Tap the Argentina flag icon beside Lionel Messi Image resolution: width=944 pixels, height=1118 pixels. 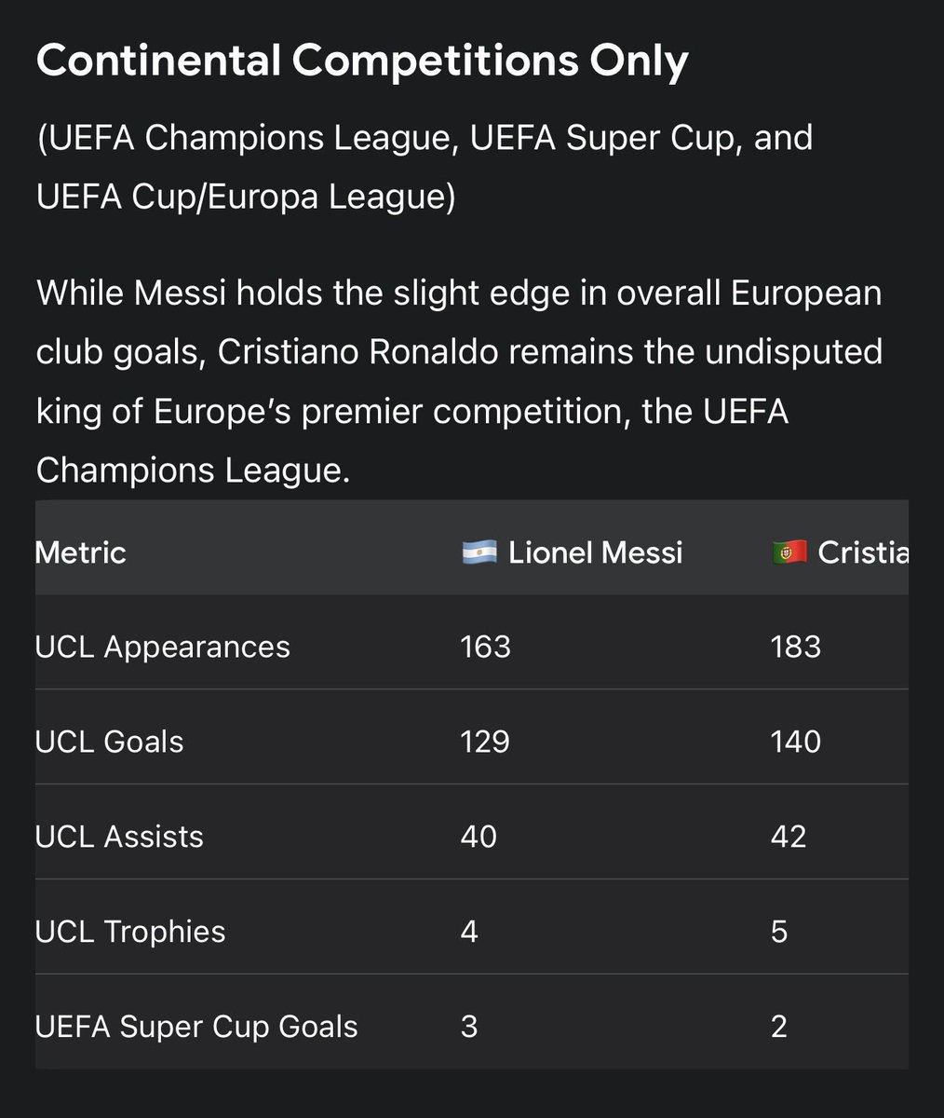tap(479, 552)
